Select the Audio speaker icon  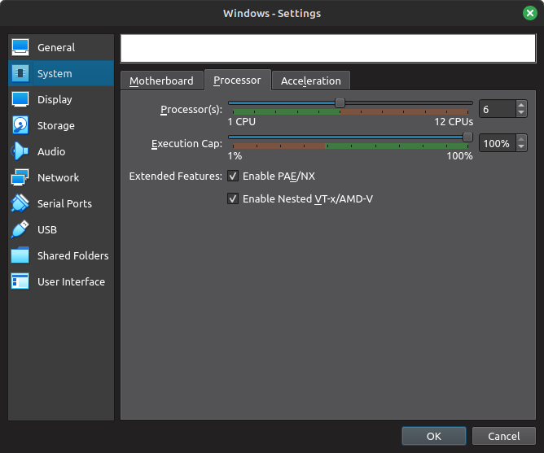(21, 152)
